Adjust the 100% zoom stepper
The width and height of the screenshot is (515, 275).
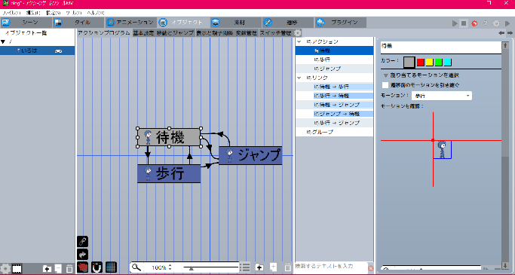170,267
